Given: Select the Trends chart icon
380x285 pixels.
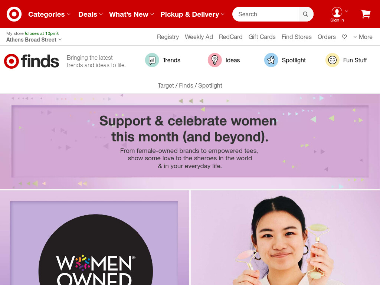Looking at the screenshot, I should click(152, 60).
